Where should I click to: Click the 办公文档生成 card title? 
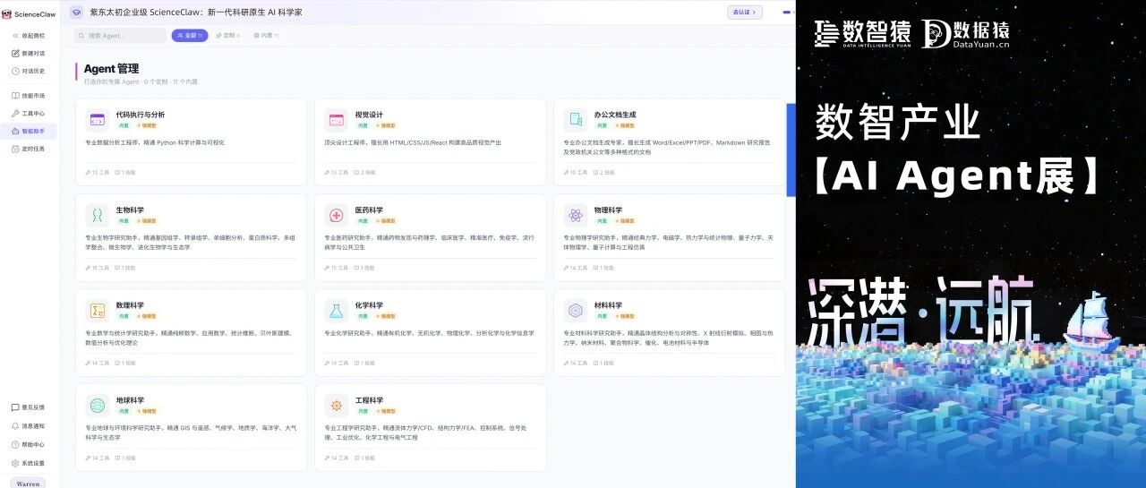(x=615, y=115)
